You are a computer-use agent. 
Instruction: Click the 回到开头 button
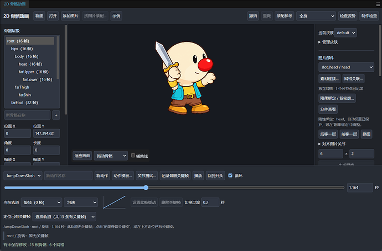[215, 175]
